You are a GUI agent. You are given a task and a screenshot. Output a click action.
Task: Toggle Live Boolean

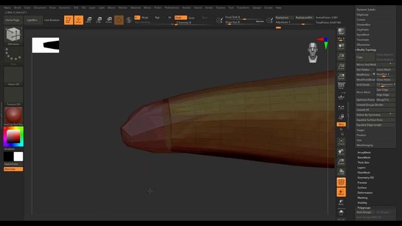(x=52, y=20)
